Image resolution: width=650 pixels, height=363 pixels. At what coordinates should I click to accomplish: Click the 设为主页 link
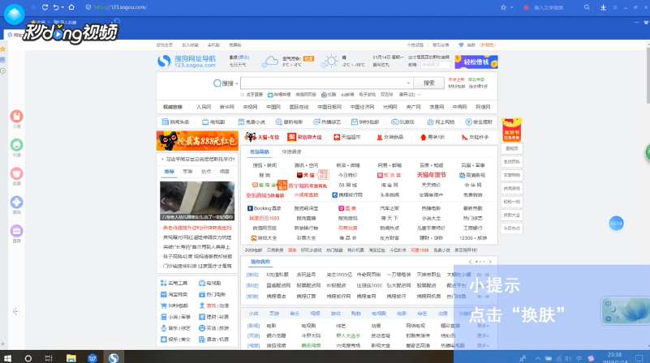point(165,45)
